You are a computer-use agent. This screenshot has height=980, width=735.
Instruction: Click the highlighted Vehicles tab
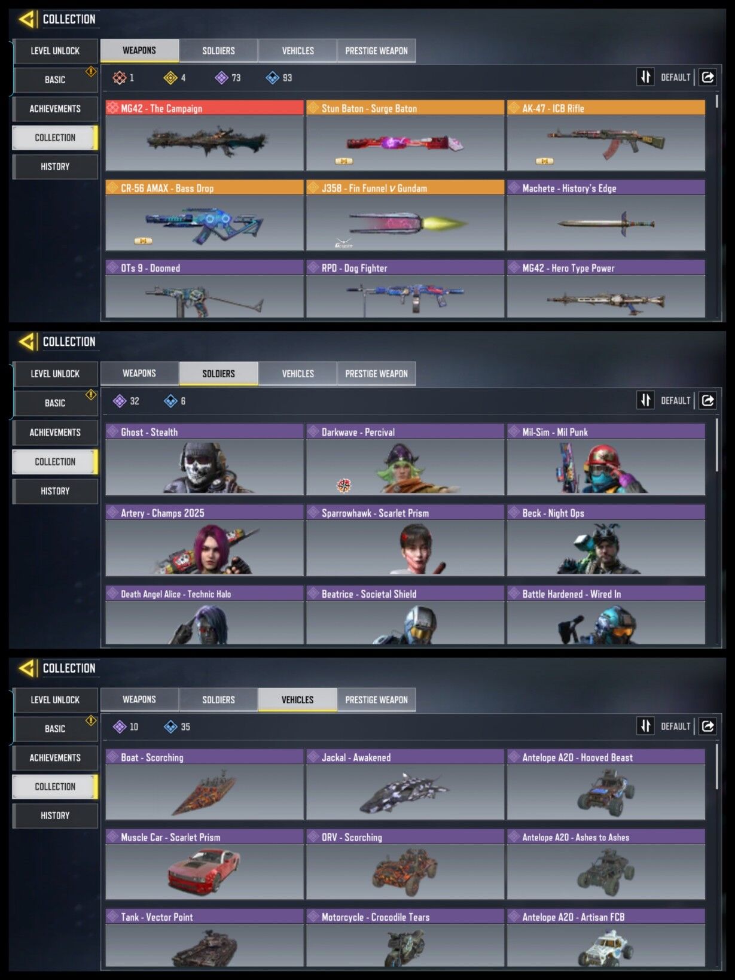coord(297,699)
